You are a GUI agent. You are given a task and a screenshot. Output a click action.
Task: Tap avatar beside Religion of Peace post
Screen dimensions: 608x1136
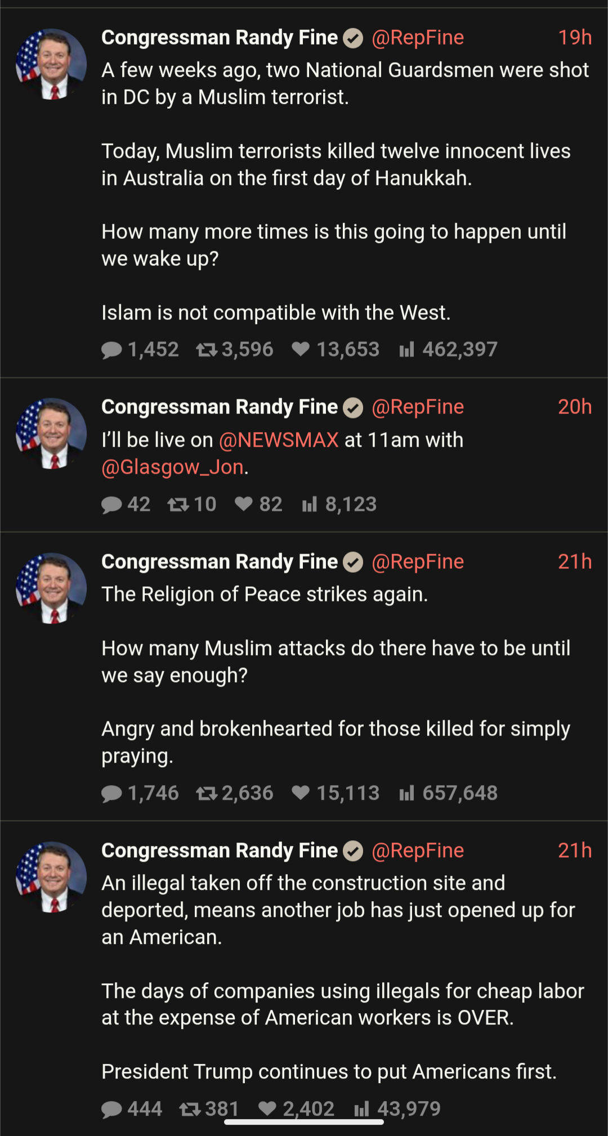coord(51,588)
